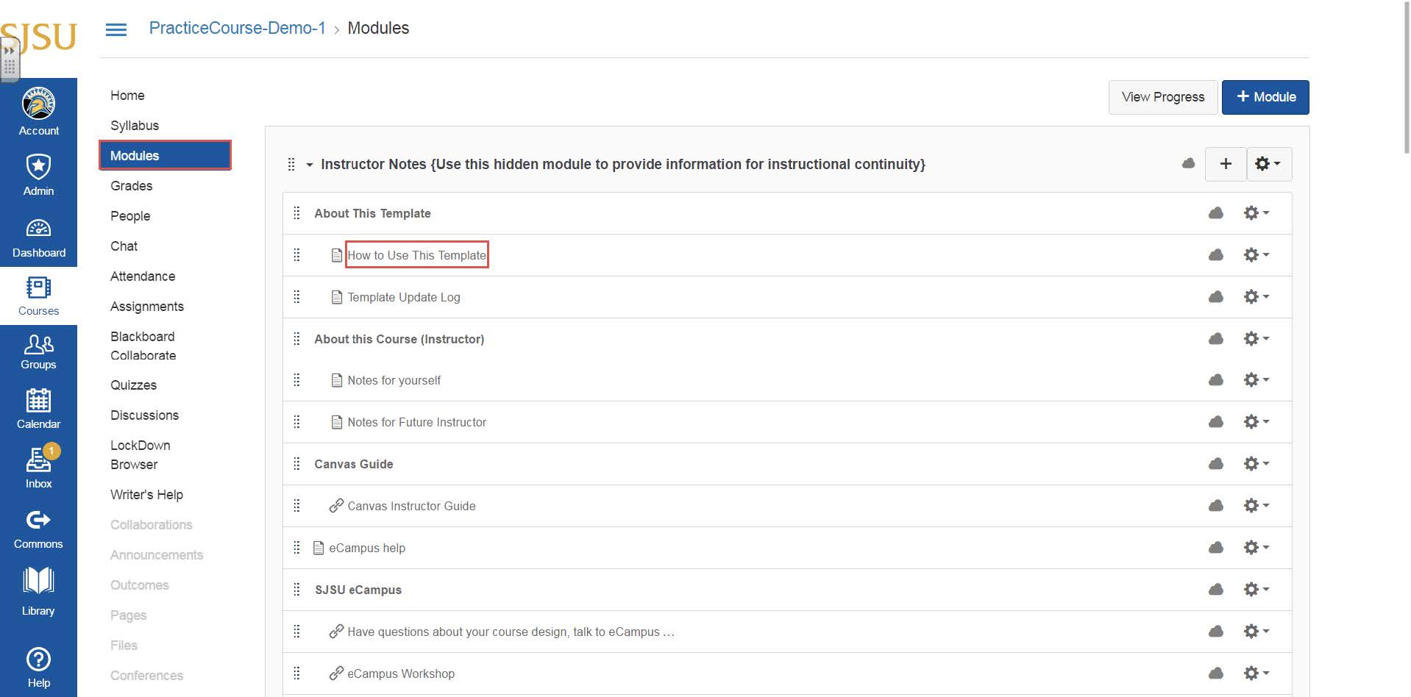
Task: Toggle publish cloud for Canvas Instructor Guide
Action: coord(1216,506)
